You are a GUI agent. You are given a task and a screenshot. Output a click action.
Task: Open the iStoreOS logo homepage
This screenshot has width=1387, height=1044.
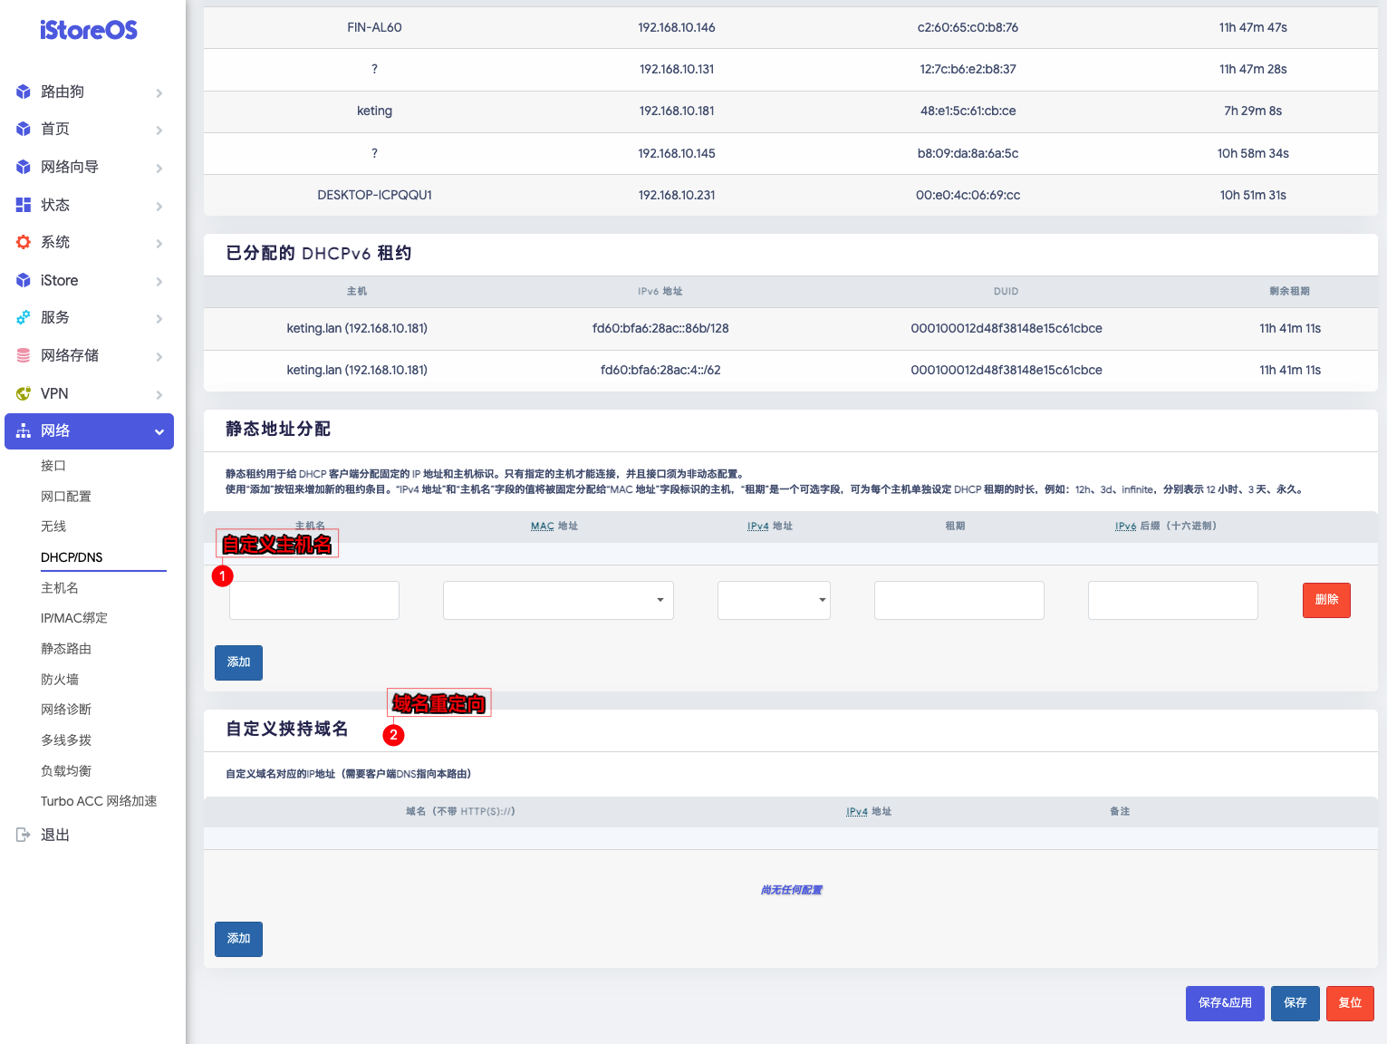[88, 30]
